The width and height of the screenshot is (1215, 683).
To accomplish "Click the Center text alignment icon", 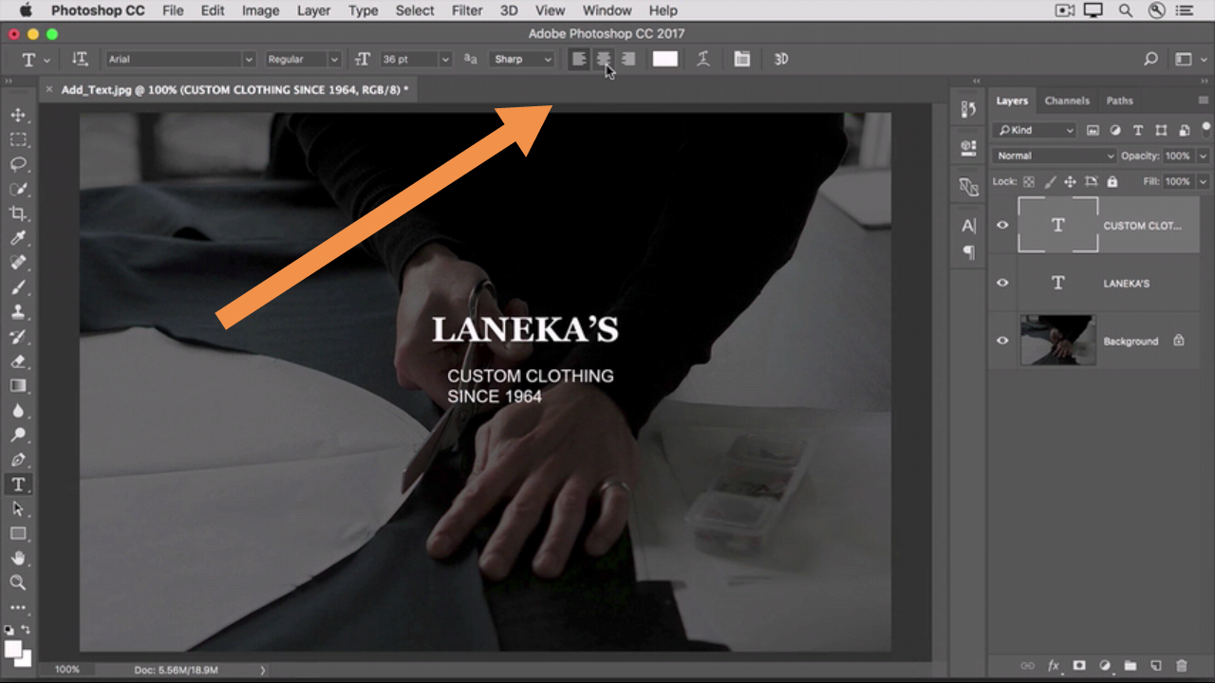I will pyautogui.click(x=603, y=59).
